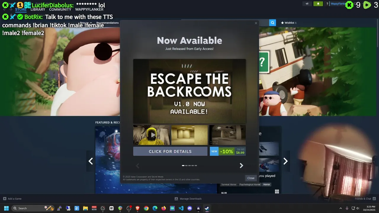Viewport: 379px width, 213px height.
Task: Advance popup with next arrow
Action: point(241,166)
